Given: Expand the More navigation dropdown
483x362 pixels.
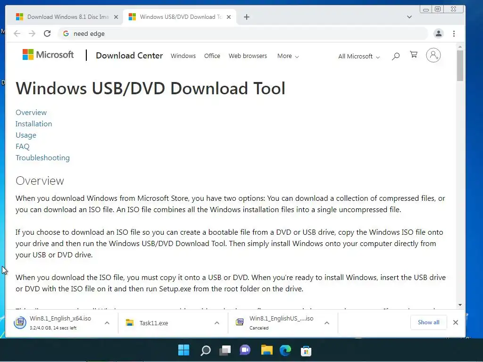Looking at the screenshot, I should point(288,56).
